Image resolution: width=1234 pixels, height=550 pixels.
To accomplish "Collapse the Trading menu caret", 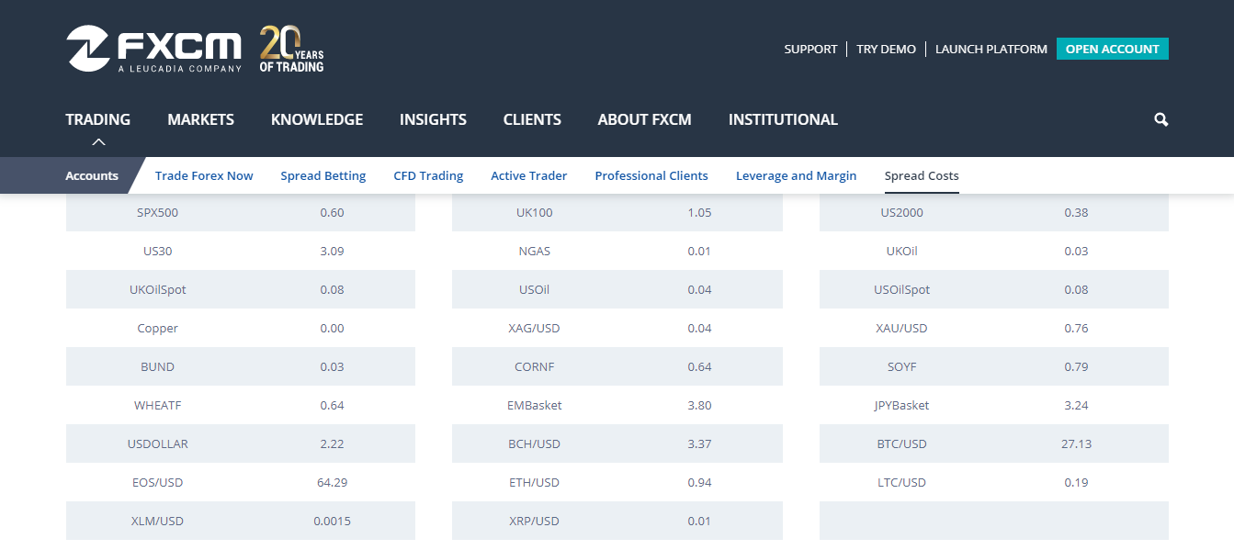I will click(x=98, y=141).
